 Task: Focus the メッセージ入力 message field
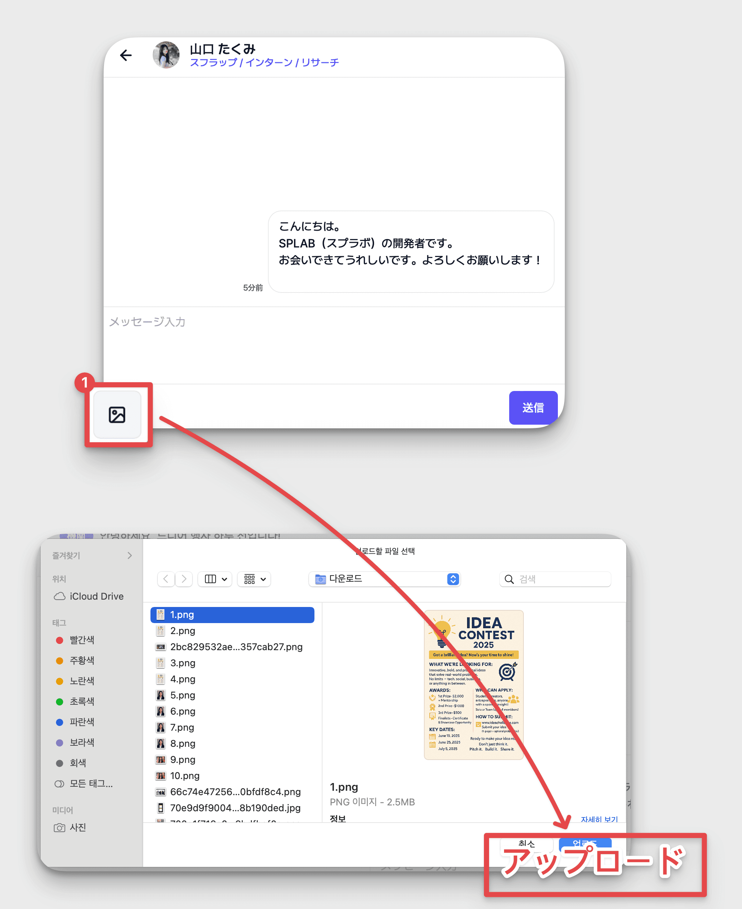click(333, 342)
